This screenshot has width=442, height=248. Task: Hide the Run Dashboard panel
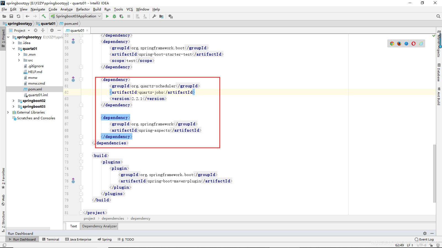[x=432, y=233]
